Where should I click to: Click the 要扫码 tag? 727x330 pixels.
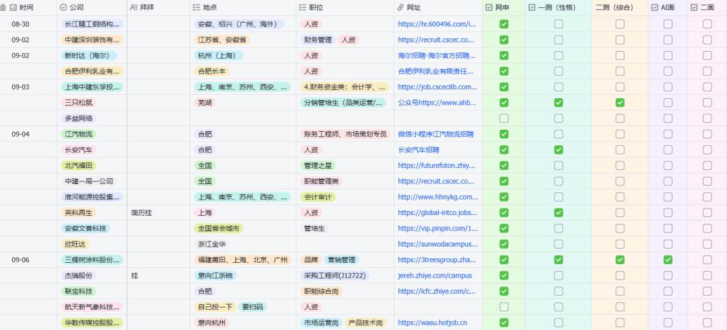(252, 307)
